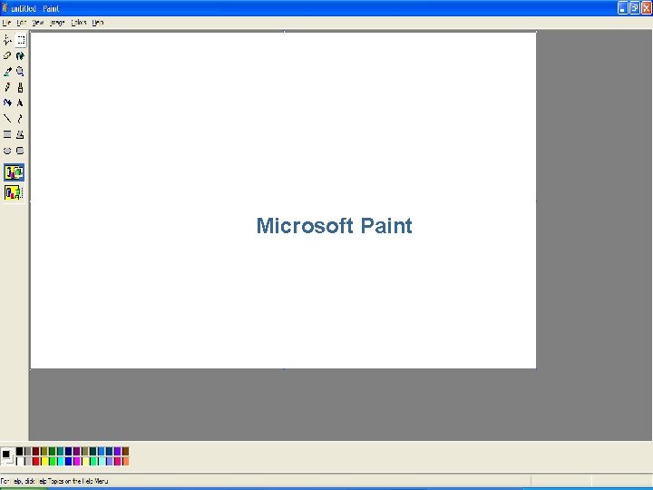The height and width of the screenshot is (490, 653).
Task: Click the Microsoft Paint text on canvas
Action: [x=334, y=226]
